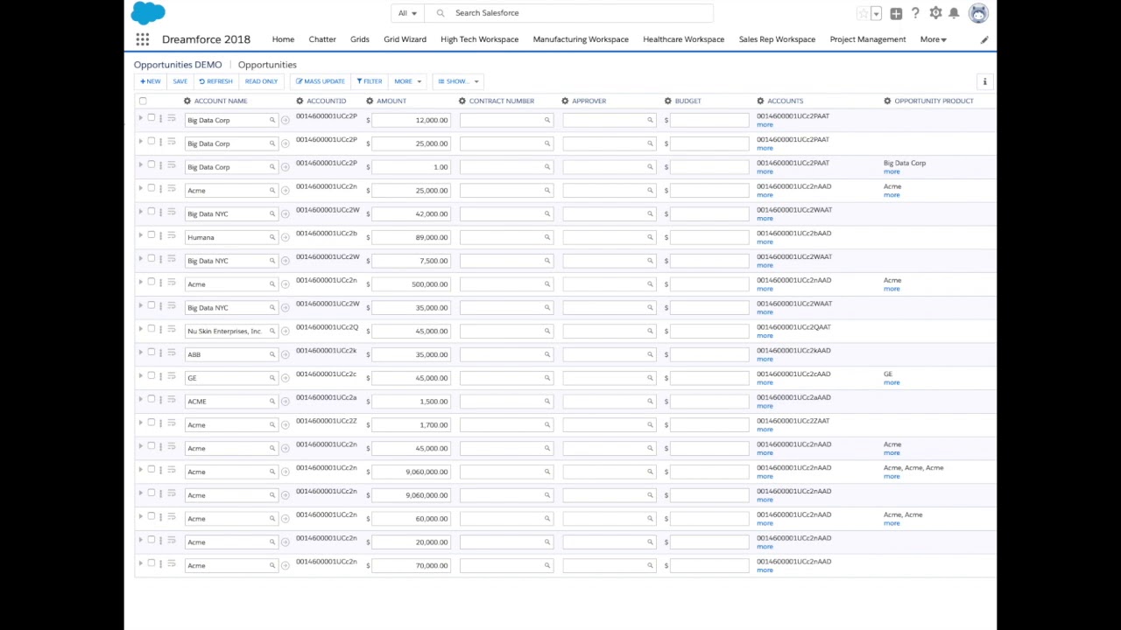1121x630 pixels.
Task: Open the Opportunity Product column gear settings
Action: (887, 101)
